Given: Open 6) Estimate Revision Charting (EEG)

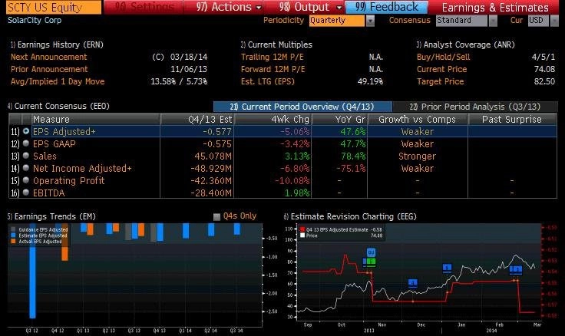Looking at the screenshot, I should (x=350, y=216).
